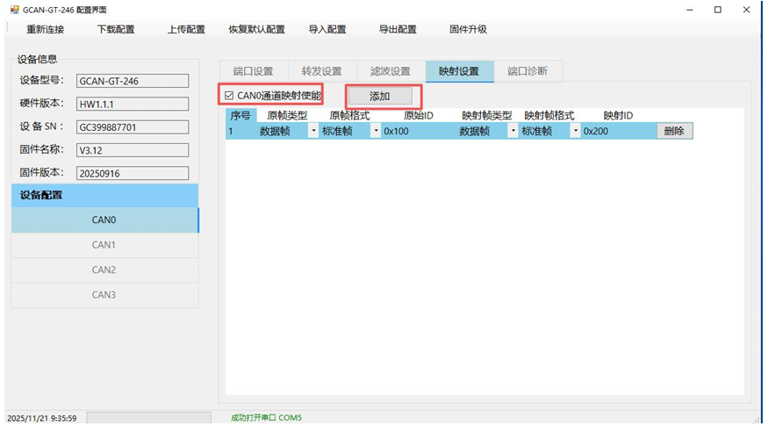Click the 映射ID field showing 0x200

pyautogui.click(x=619, y=131)
